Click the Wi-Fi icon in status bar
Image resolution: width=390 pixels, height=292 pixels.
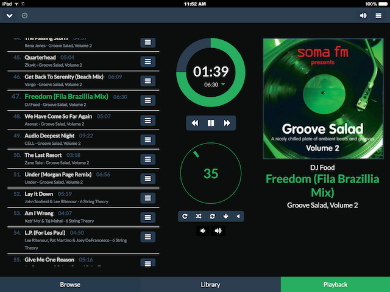(16, 4)
